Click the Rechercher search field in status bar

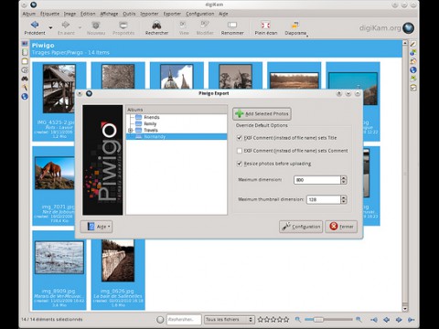click(x=184, y=319)
